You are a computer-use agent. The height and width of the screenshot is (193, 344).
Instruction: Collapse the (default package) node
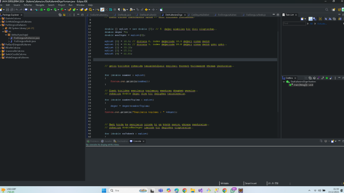(x=6, y=35)
